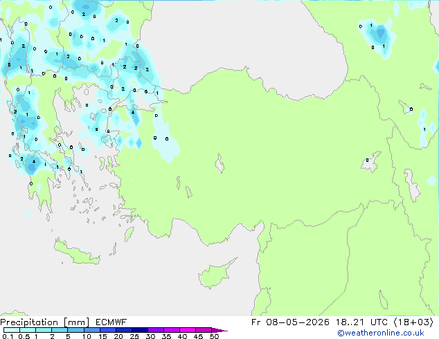Click the '25' legend scale label
Viewport: 439px width, 339px height.
coord(134,336)
